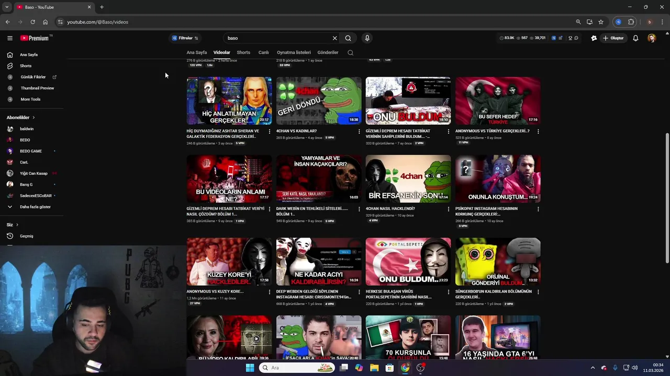Image resolution: width=670 pixels, height=376 pixels.
Task: Open Yiğit Can Kasap channel subscription
Action: tap(33, 173)
